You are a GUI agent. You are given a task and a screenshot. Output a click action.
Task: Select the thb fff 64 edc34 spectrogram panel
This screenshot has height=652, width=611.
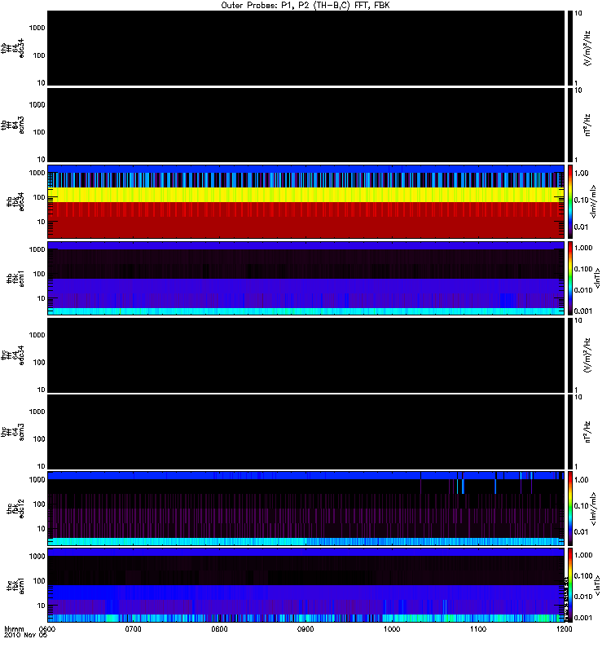click(306, 48)
